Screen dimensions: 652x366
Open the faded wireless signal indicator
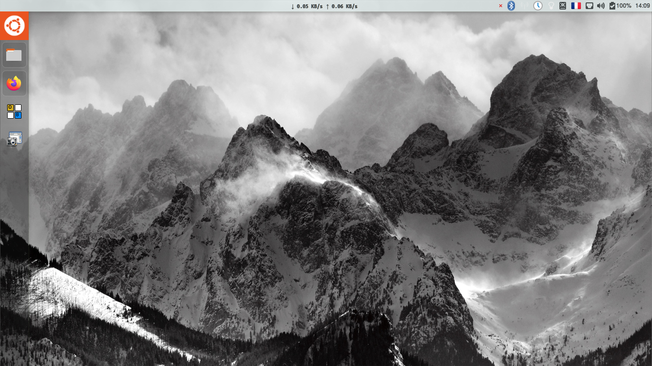[x=525, y=6]
